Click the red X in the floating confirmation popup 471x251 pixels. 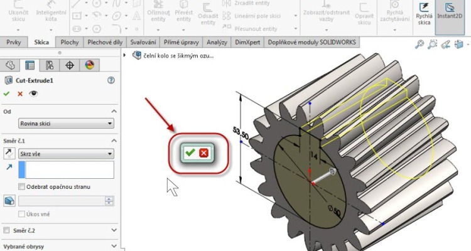click(x=203, y=153)
